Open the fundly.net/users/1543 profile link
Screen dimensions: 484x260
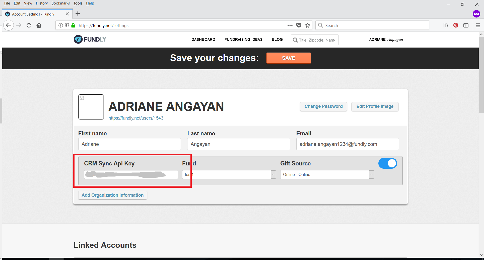coord(136,118)
